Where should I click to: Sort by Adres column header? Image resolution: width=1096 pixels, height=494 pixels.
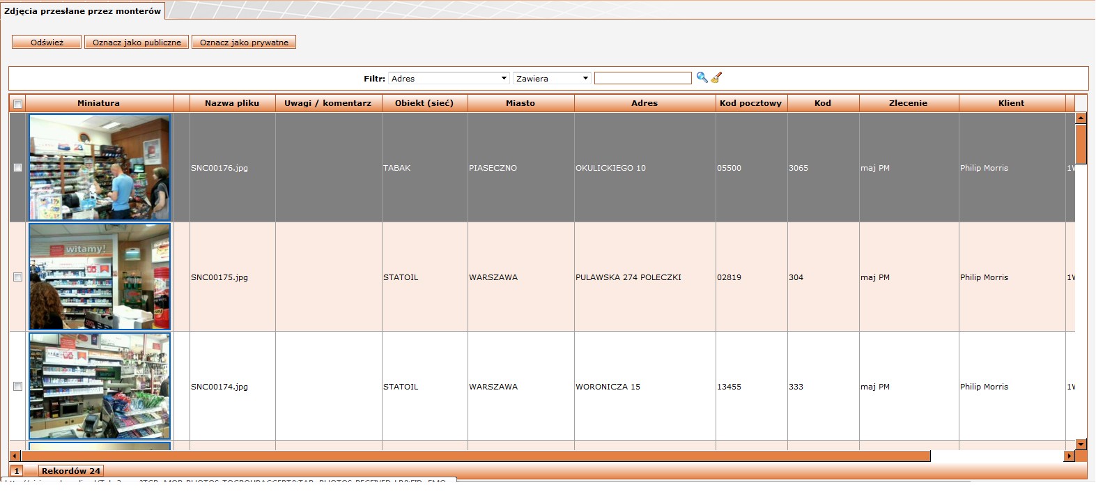point(645,103)
